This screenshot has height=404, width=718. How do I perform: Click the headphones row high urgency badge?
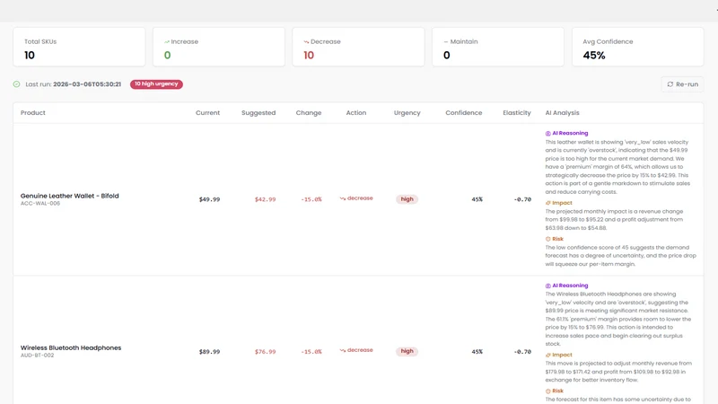(407, 351)
